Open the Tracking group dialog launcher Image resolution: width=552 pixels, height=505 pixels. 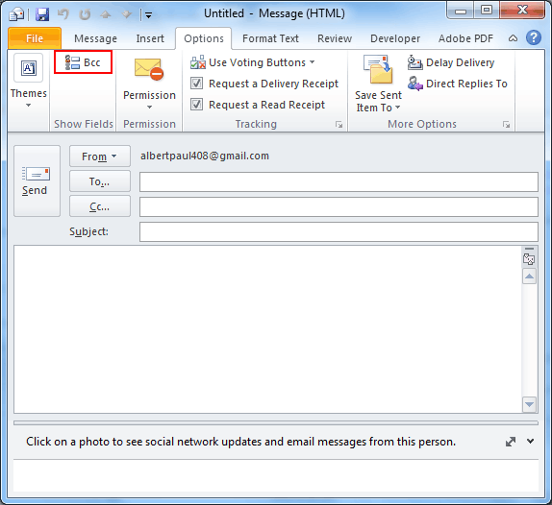339,125
